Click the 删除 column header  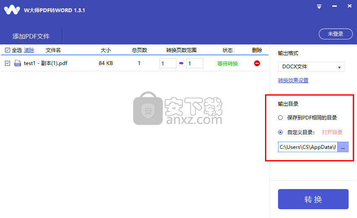pos(257,50)
